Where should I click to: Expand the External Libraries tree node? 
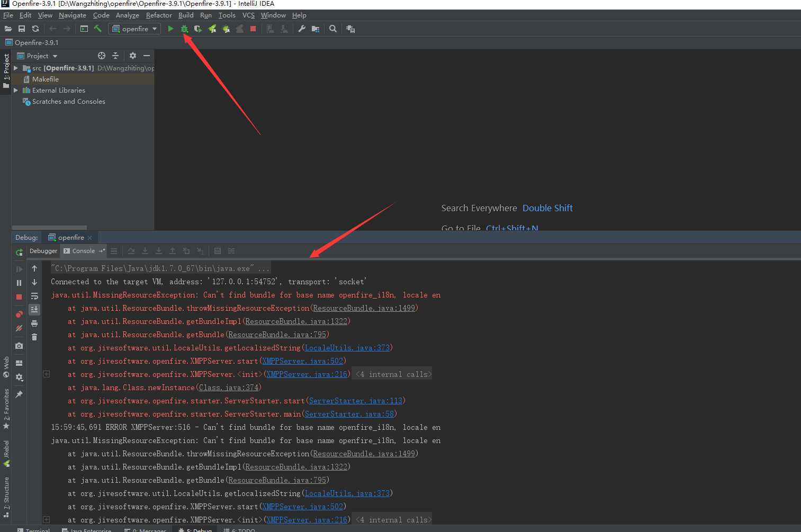point(16,90)
